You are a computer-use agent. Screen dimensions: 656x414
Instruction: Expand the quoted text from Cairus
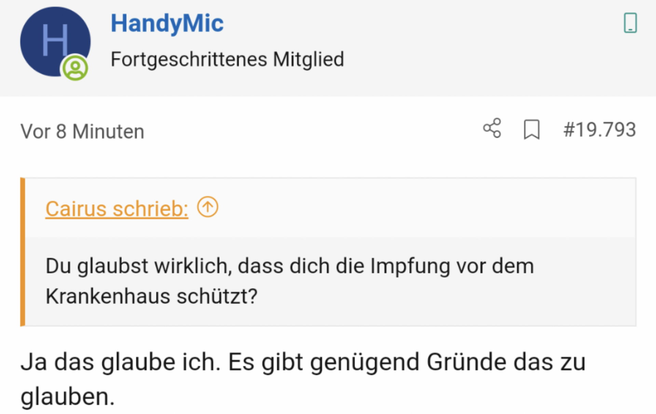330,281
